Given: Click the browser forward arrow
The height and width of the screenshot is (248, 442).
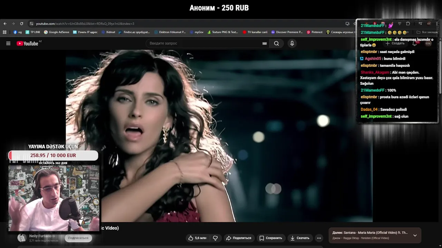Looking at the screenshot, I should pyautogui.click(x=13, y=24).
